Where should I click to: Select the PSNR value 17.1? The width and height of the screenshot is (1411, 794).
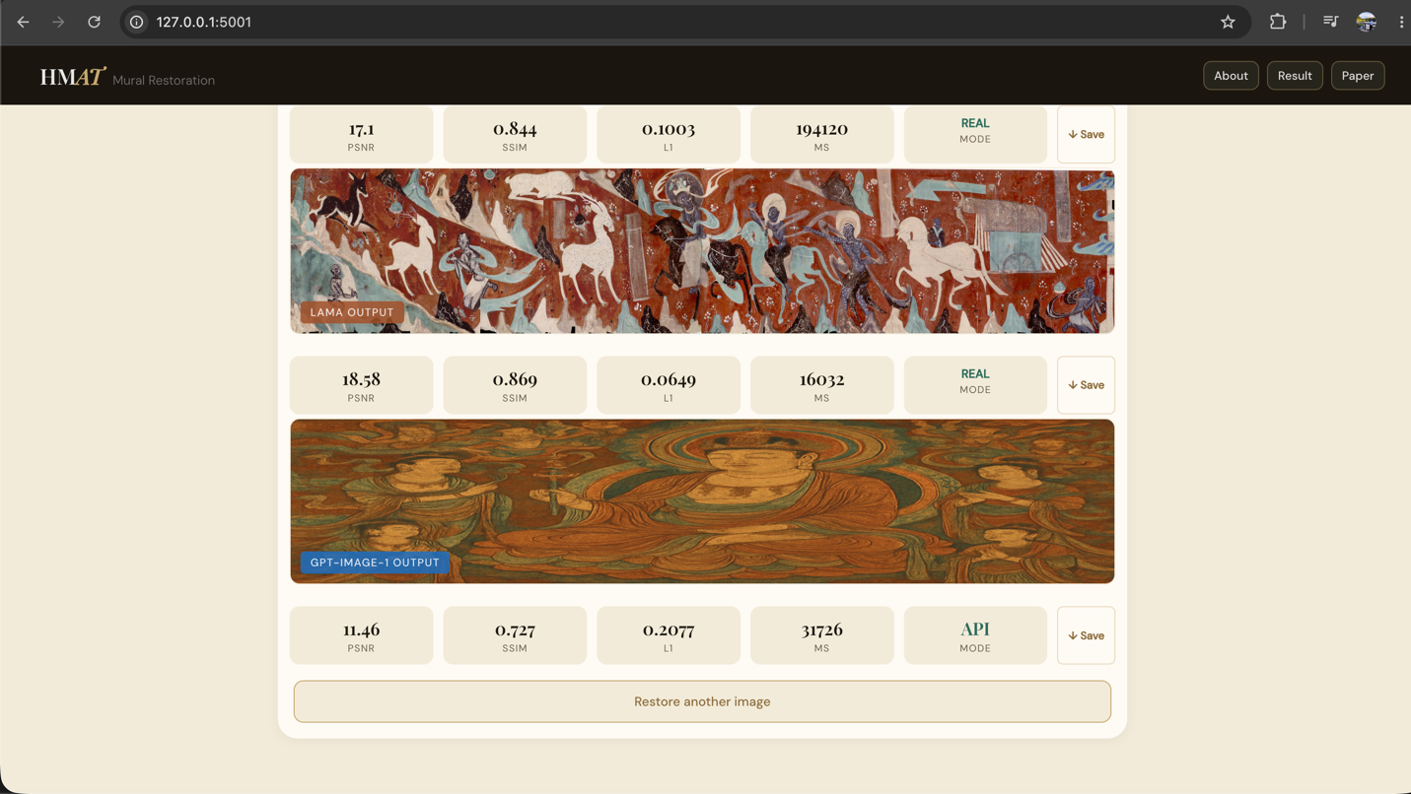pyautogui.click(x=361, y=129)
